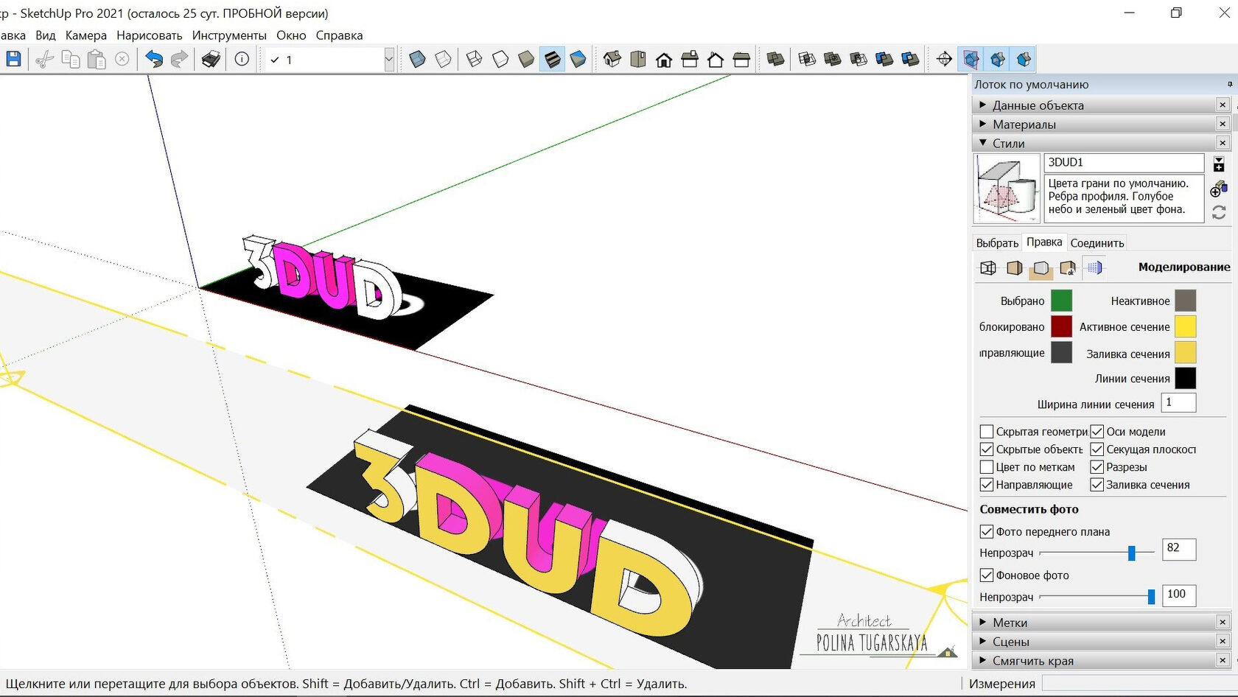Screen dimensions: 1238x697
Task: Switch to Left view icon
Action: 741,59
